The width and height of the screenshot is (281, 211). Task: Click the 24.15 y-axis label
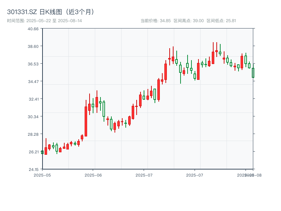point(34,170)
